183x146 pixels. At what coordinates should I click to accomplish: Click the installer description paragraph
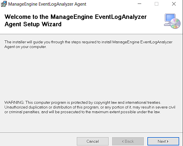pyautogui.click(x=88, y=42)
